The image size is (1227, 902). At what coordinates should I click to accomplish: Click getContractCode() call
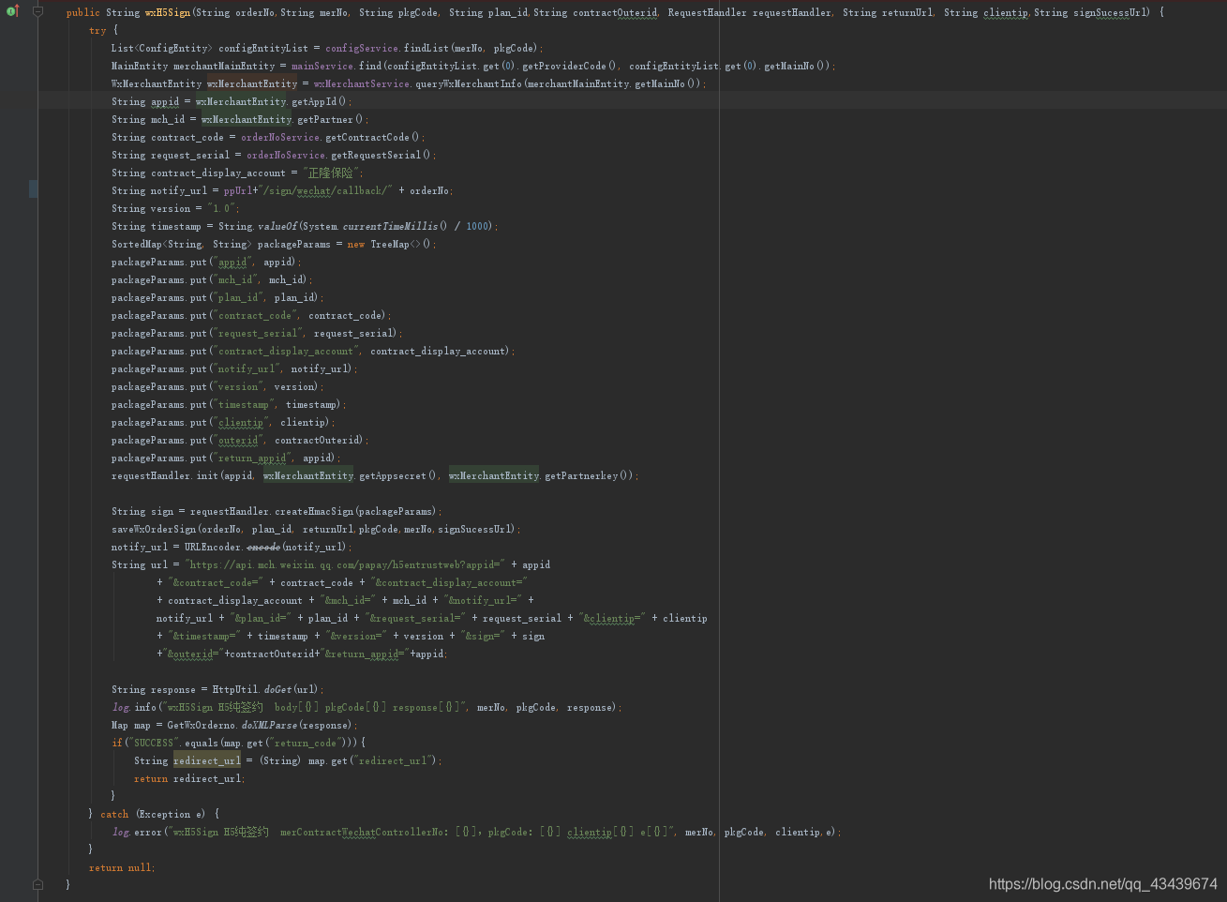pyautogui.click(x=372, y=137)
